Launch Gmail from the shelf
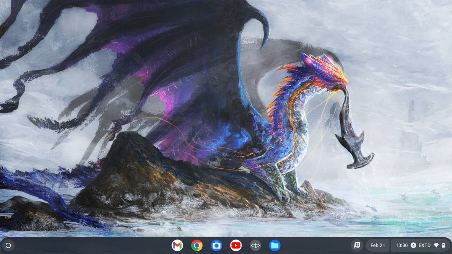 click(x=177, y=245)
